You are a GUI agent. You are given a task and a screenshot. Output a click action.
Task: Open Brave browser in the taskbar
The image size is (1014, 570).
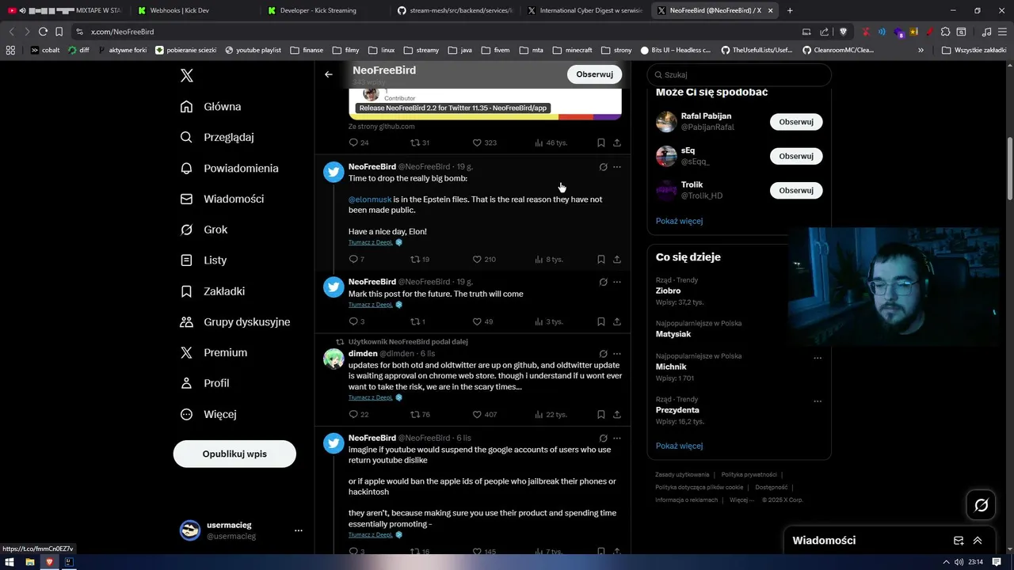pos(49,562)
